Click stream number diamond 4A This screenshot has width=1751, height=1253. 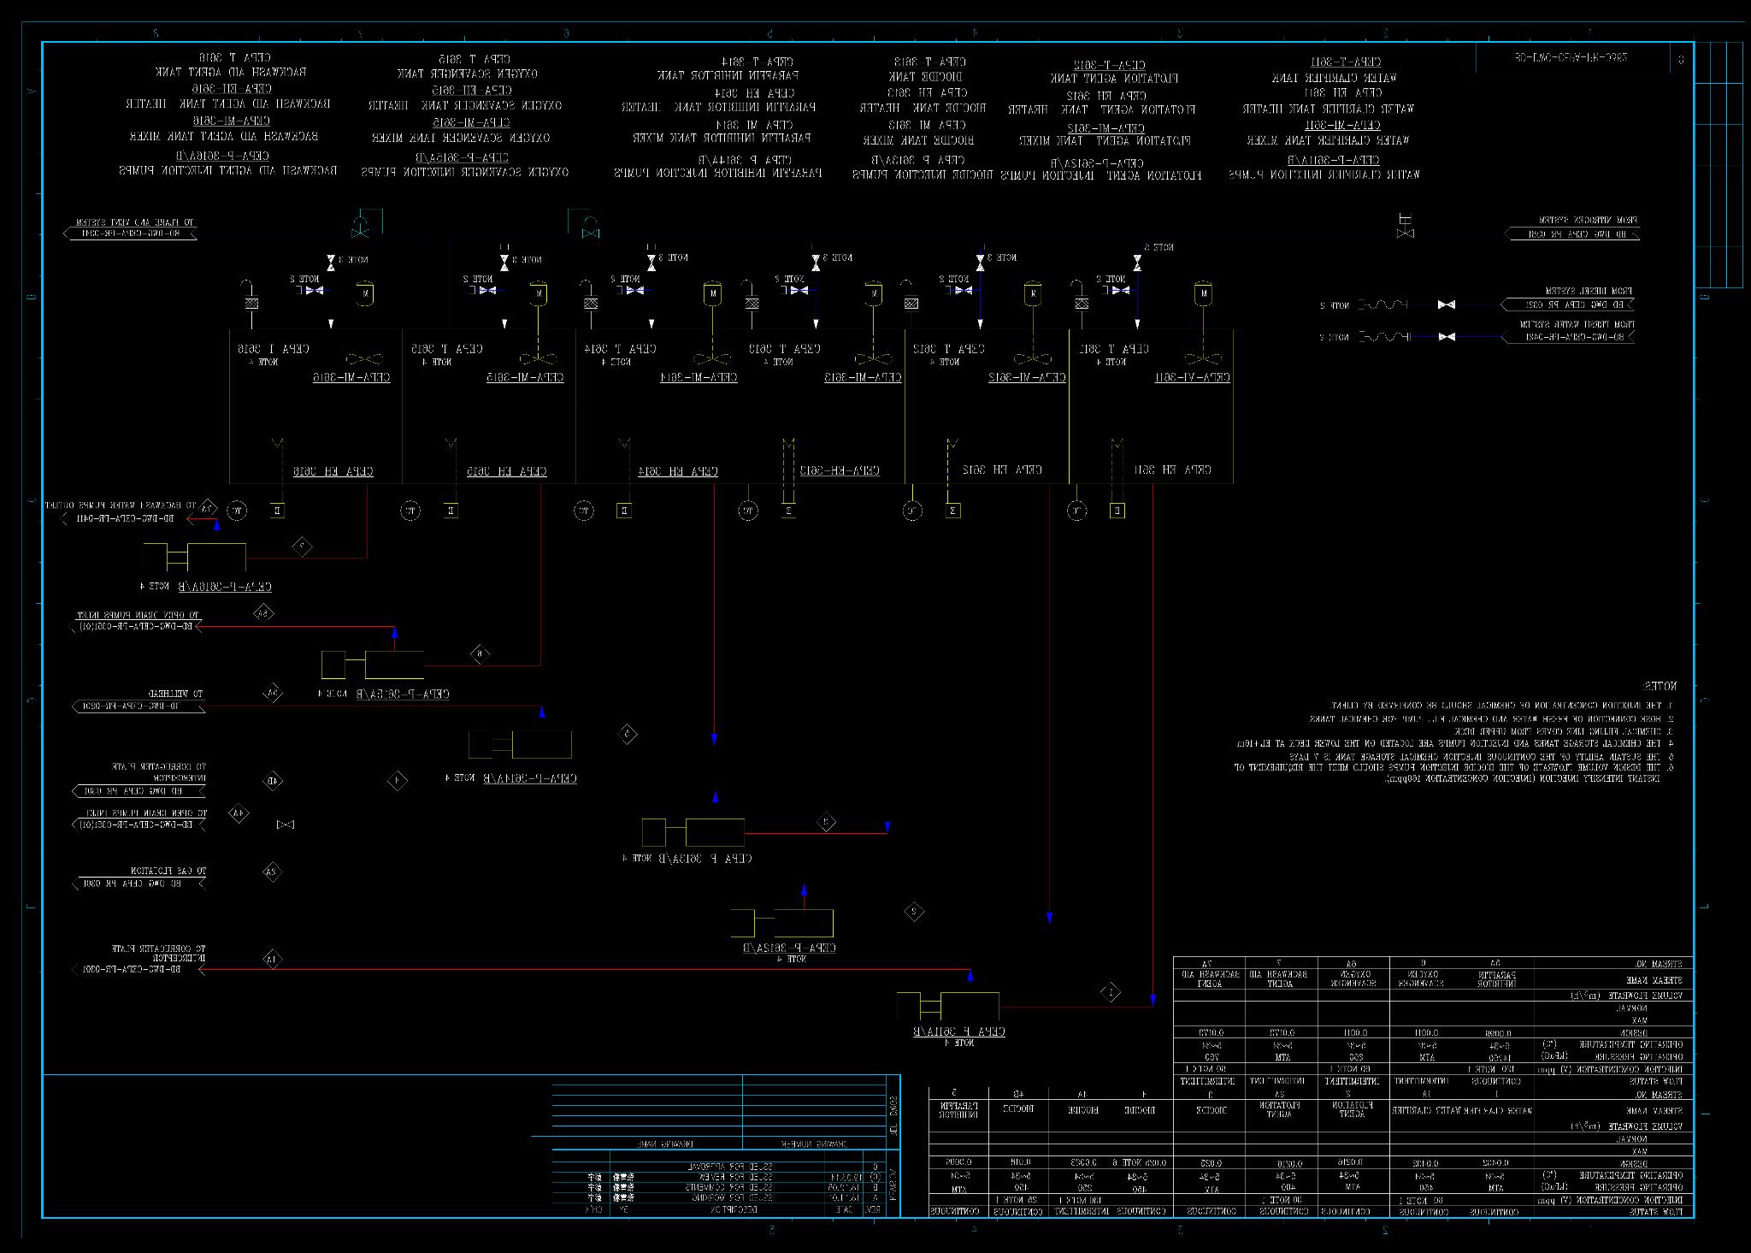tap(239, 813)
